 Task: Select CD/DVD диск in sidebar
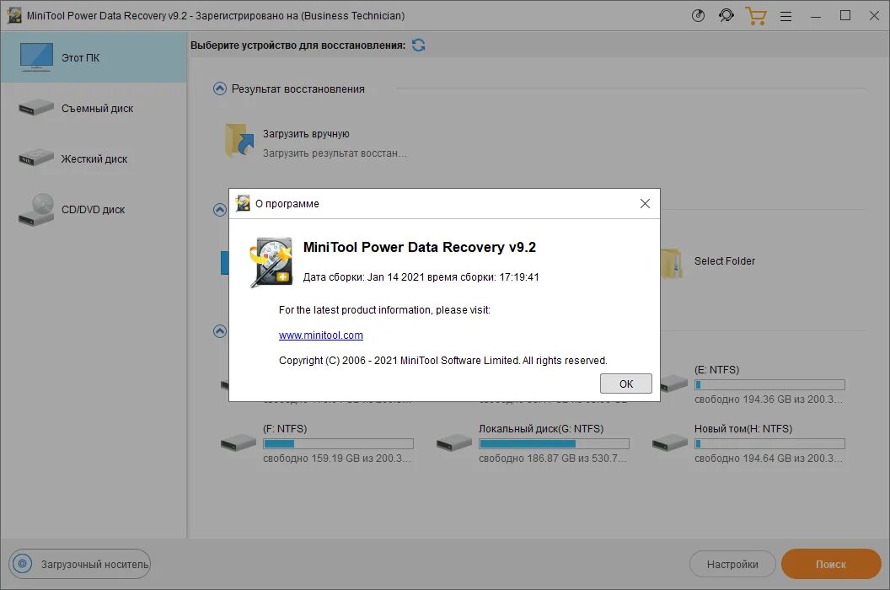click(x=94, y=209)
